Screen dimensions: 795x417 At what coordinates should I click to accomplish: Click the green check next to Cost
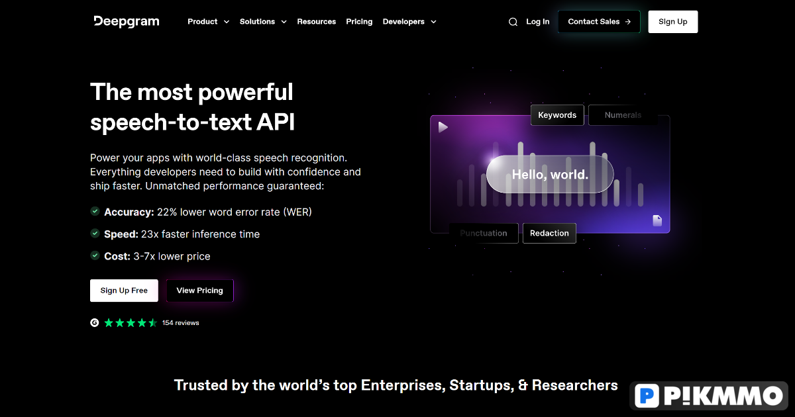click(x=95, y=255)
